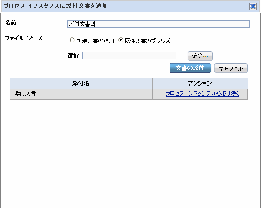Viewport: 261px width, 208px height.
Task: Click the dialog title プロセス インスタンスに添付文書を追加
Action: coord(55,6)
